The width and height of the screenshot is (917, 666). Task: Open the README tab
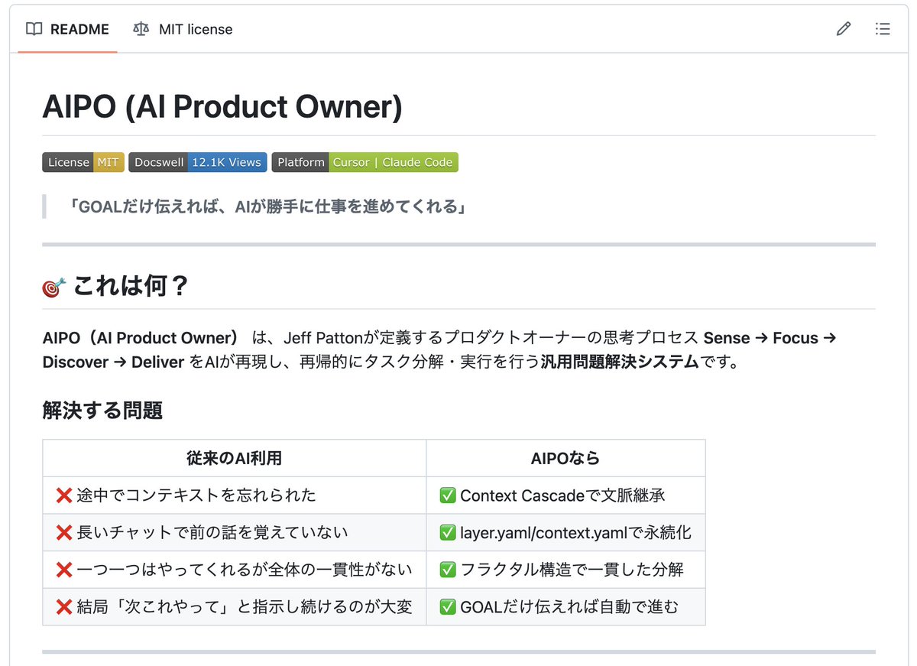(67, 29)
